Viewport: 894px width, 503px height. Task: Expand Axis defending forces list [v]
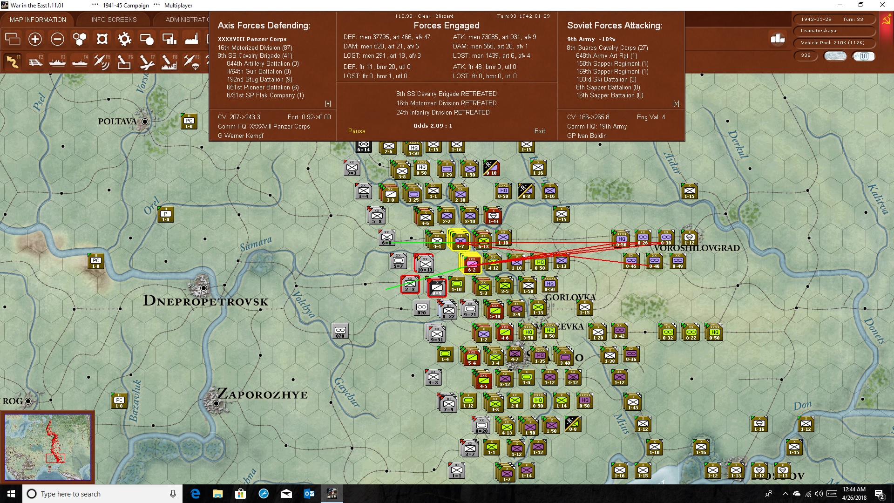(328, 103)
